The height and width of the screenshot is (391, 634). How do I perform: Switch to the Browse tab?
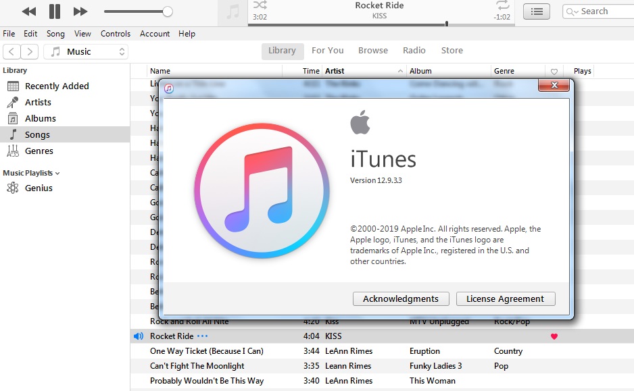(x=373, y=51)
